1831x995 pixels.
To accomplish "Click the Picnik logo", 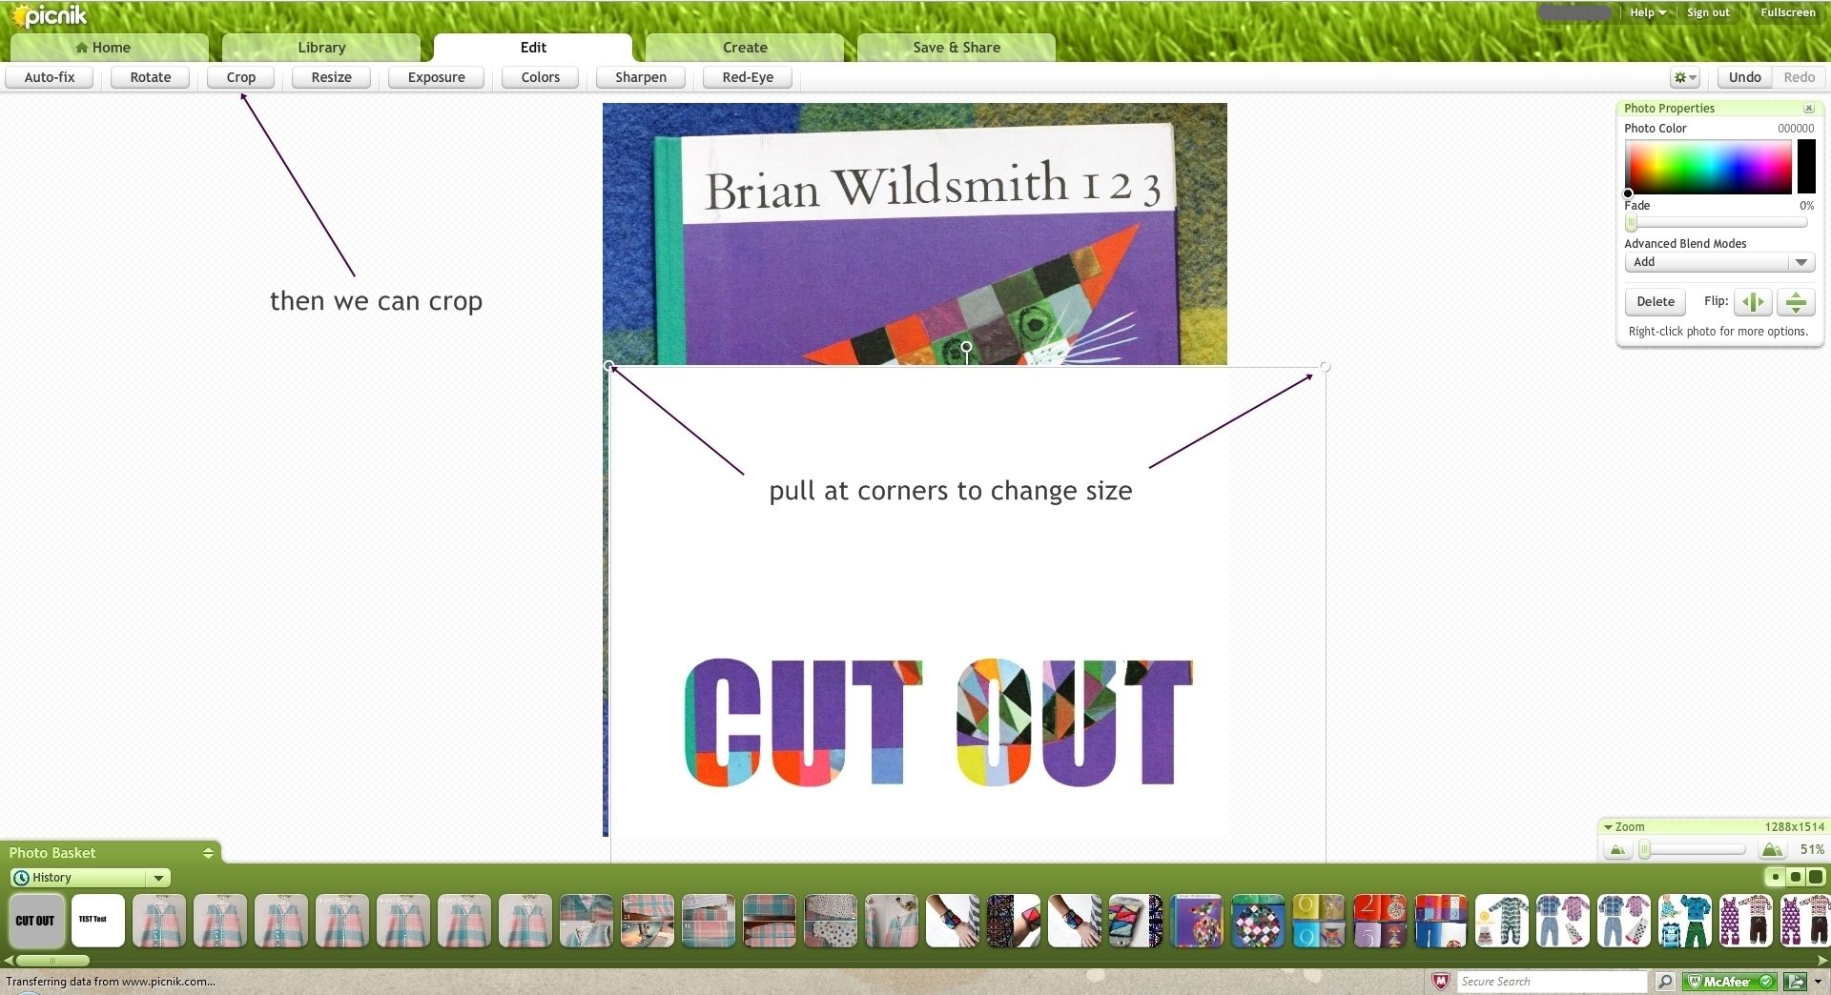I will coord(50,16).
